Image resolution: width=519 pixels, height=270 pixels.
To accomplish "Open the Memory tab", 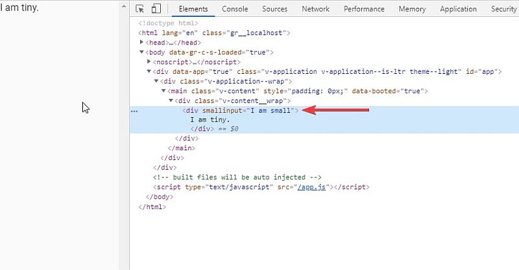I will (412, 9).
